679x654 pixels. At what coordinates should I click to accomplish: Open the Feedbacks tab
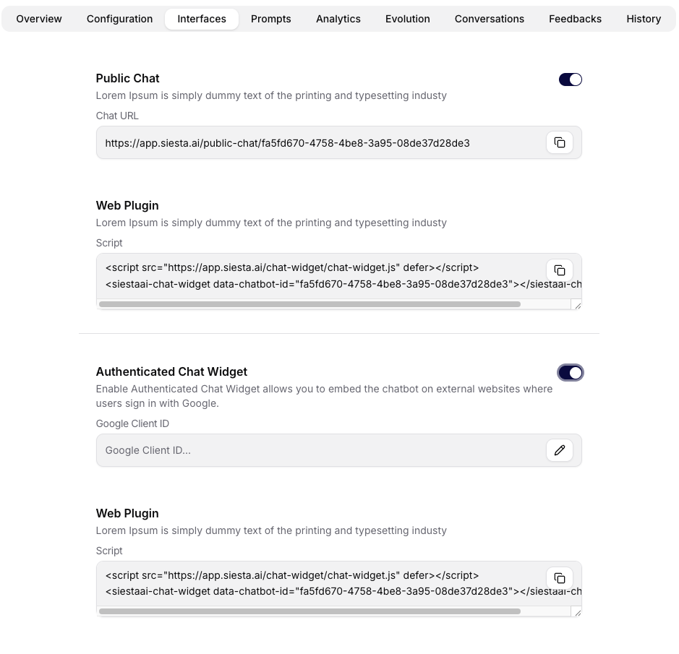pyautogui.click(x=575, y=19)
